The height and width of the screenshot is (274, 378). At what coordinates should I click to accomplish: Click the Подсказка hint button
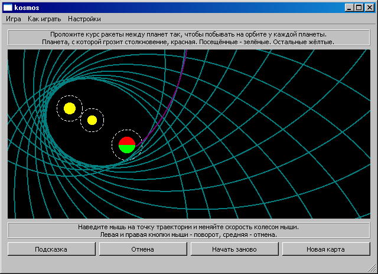(51, 249)
